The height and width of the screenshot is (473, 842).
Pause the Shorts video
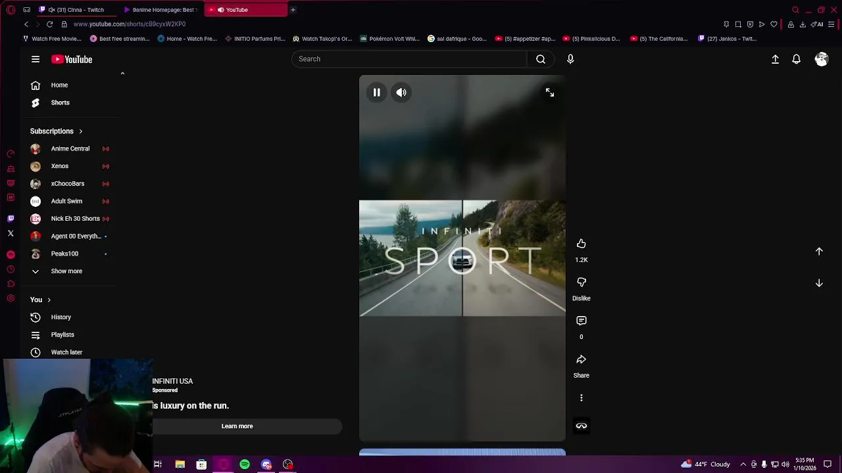pos(377,93)
